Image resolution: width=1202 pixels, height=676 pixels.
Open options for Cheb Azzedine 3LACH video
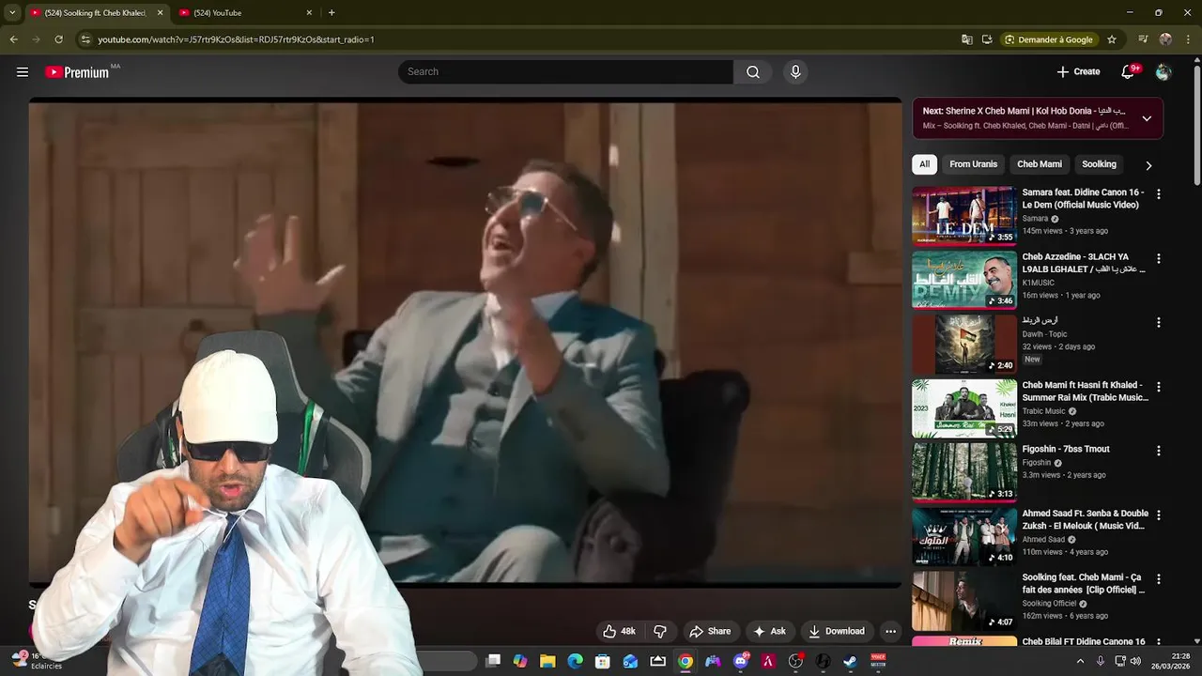(x=1158, y=258)
